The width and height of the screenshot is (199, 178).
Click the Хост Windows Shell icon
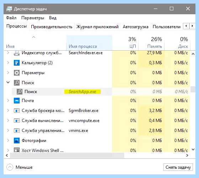coord(17,150)
